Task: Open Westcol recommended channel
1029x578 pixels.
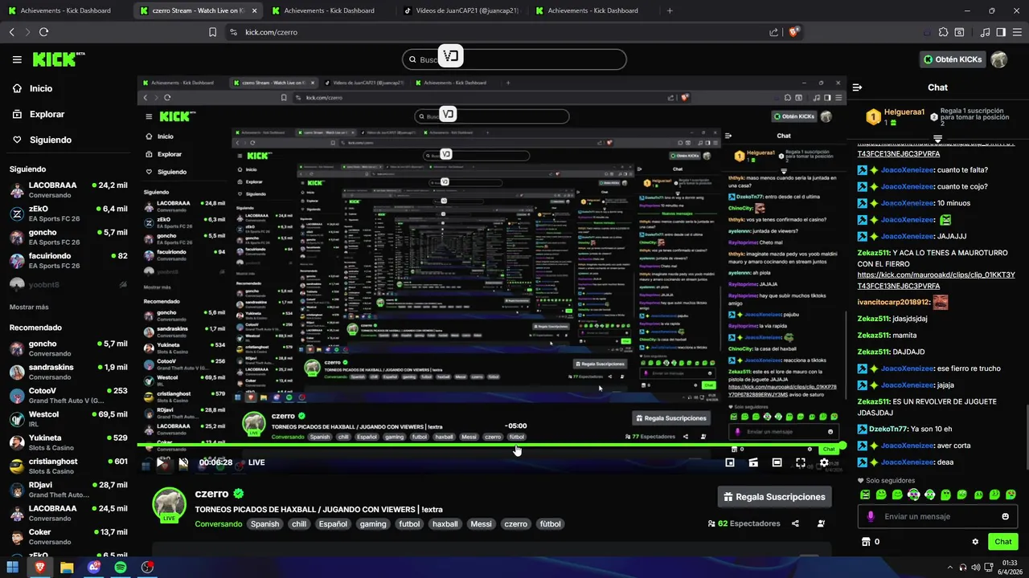Action: pos(68,419)
